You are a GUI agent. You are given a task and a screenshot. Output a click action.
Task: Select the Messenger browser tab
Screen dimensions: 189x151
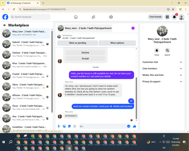[x=23, y=3]
